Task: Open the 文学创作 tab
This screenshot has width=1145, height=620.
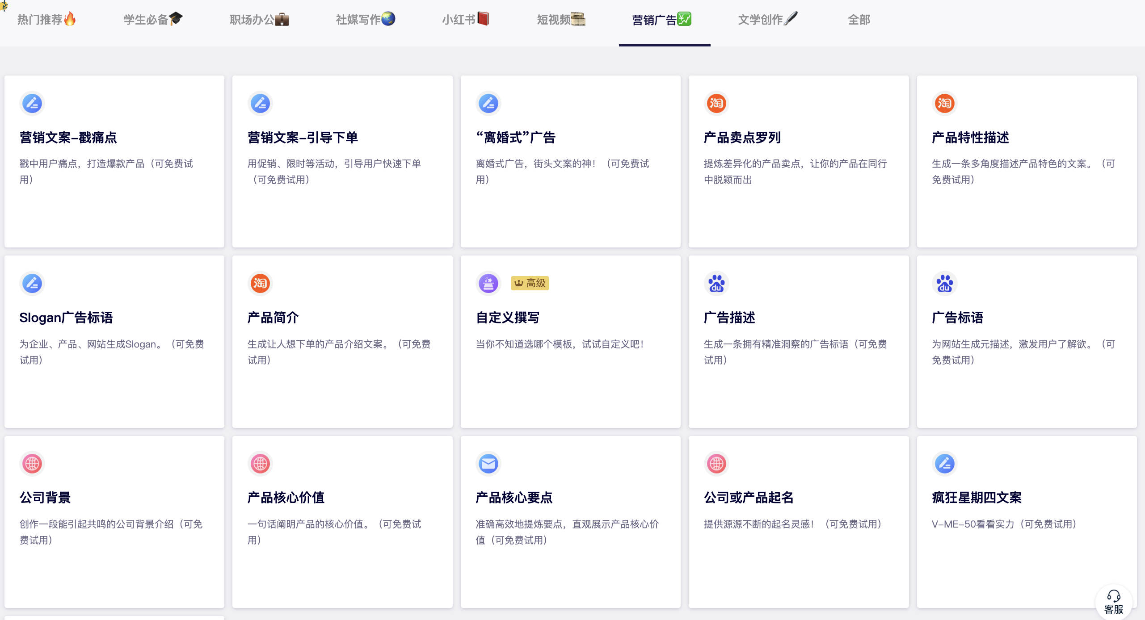Action: point(767,20)
